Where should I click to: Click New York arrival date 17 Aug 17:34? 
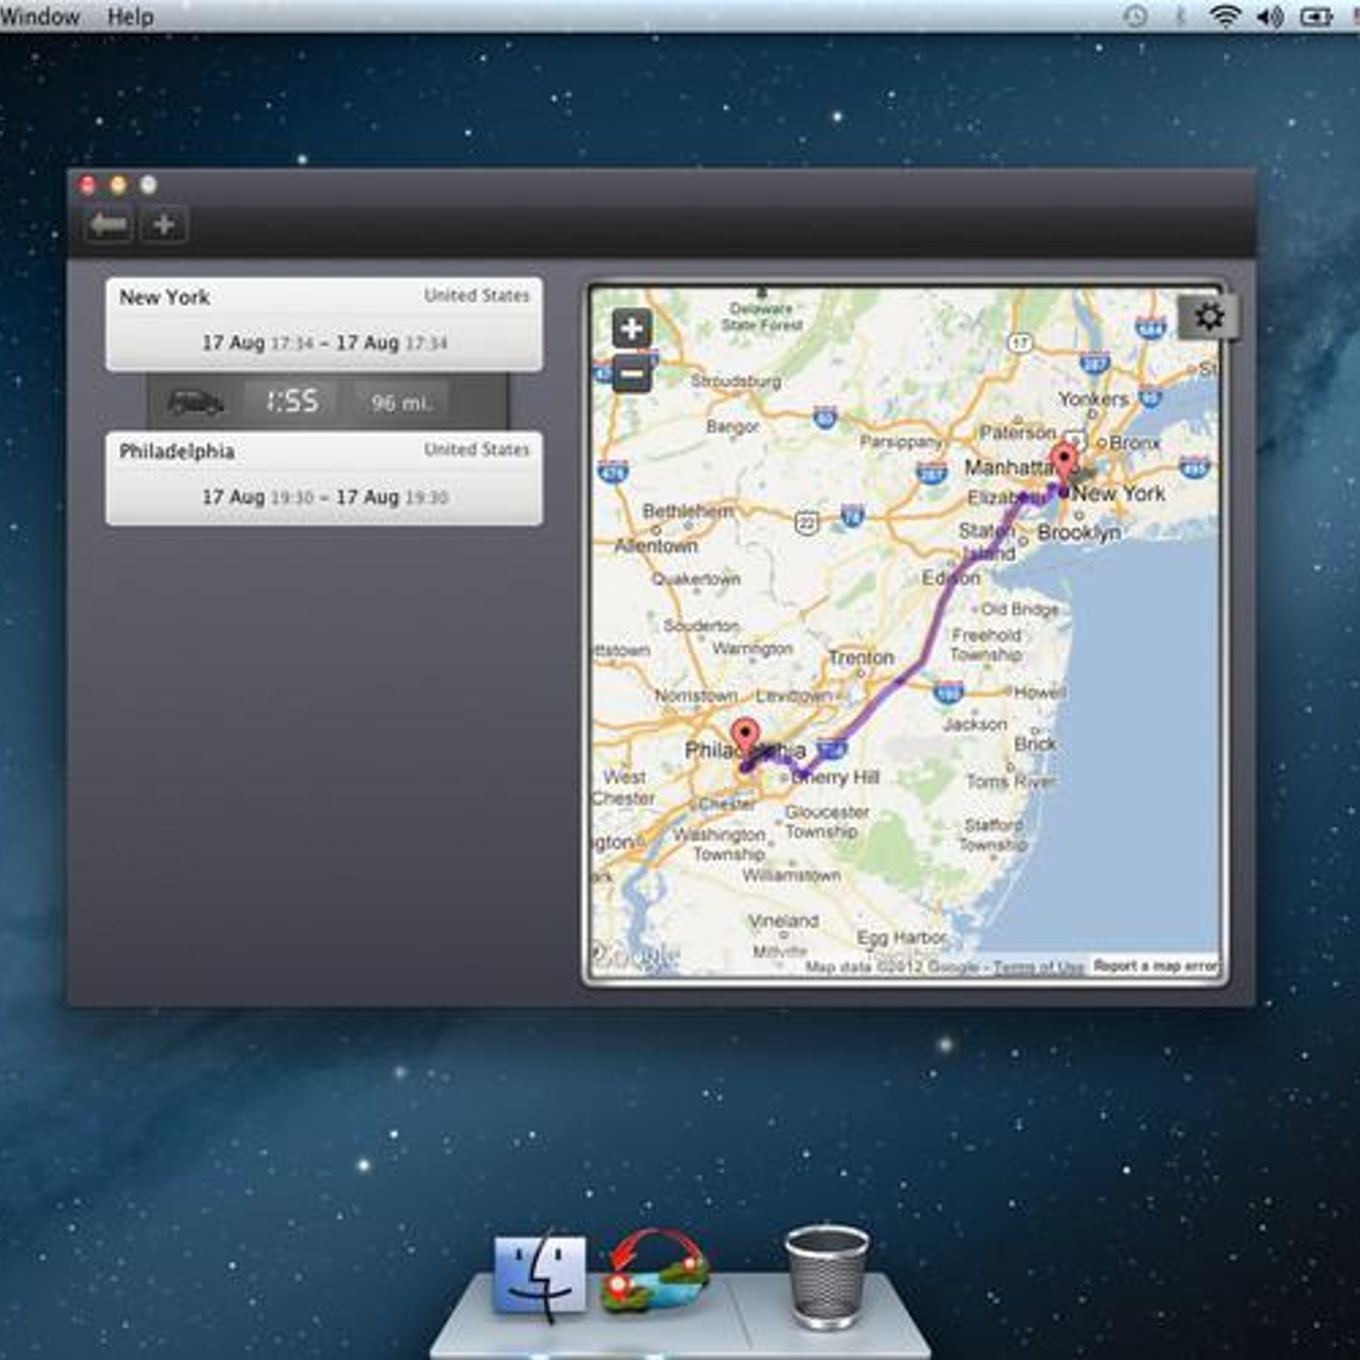click(258, 343)
